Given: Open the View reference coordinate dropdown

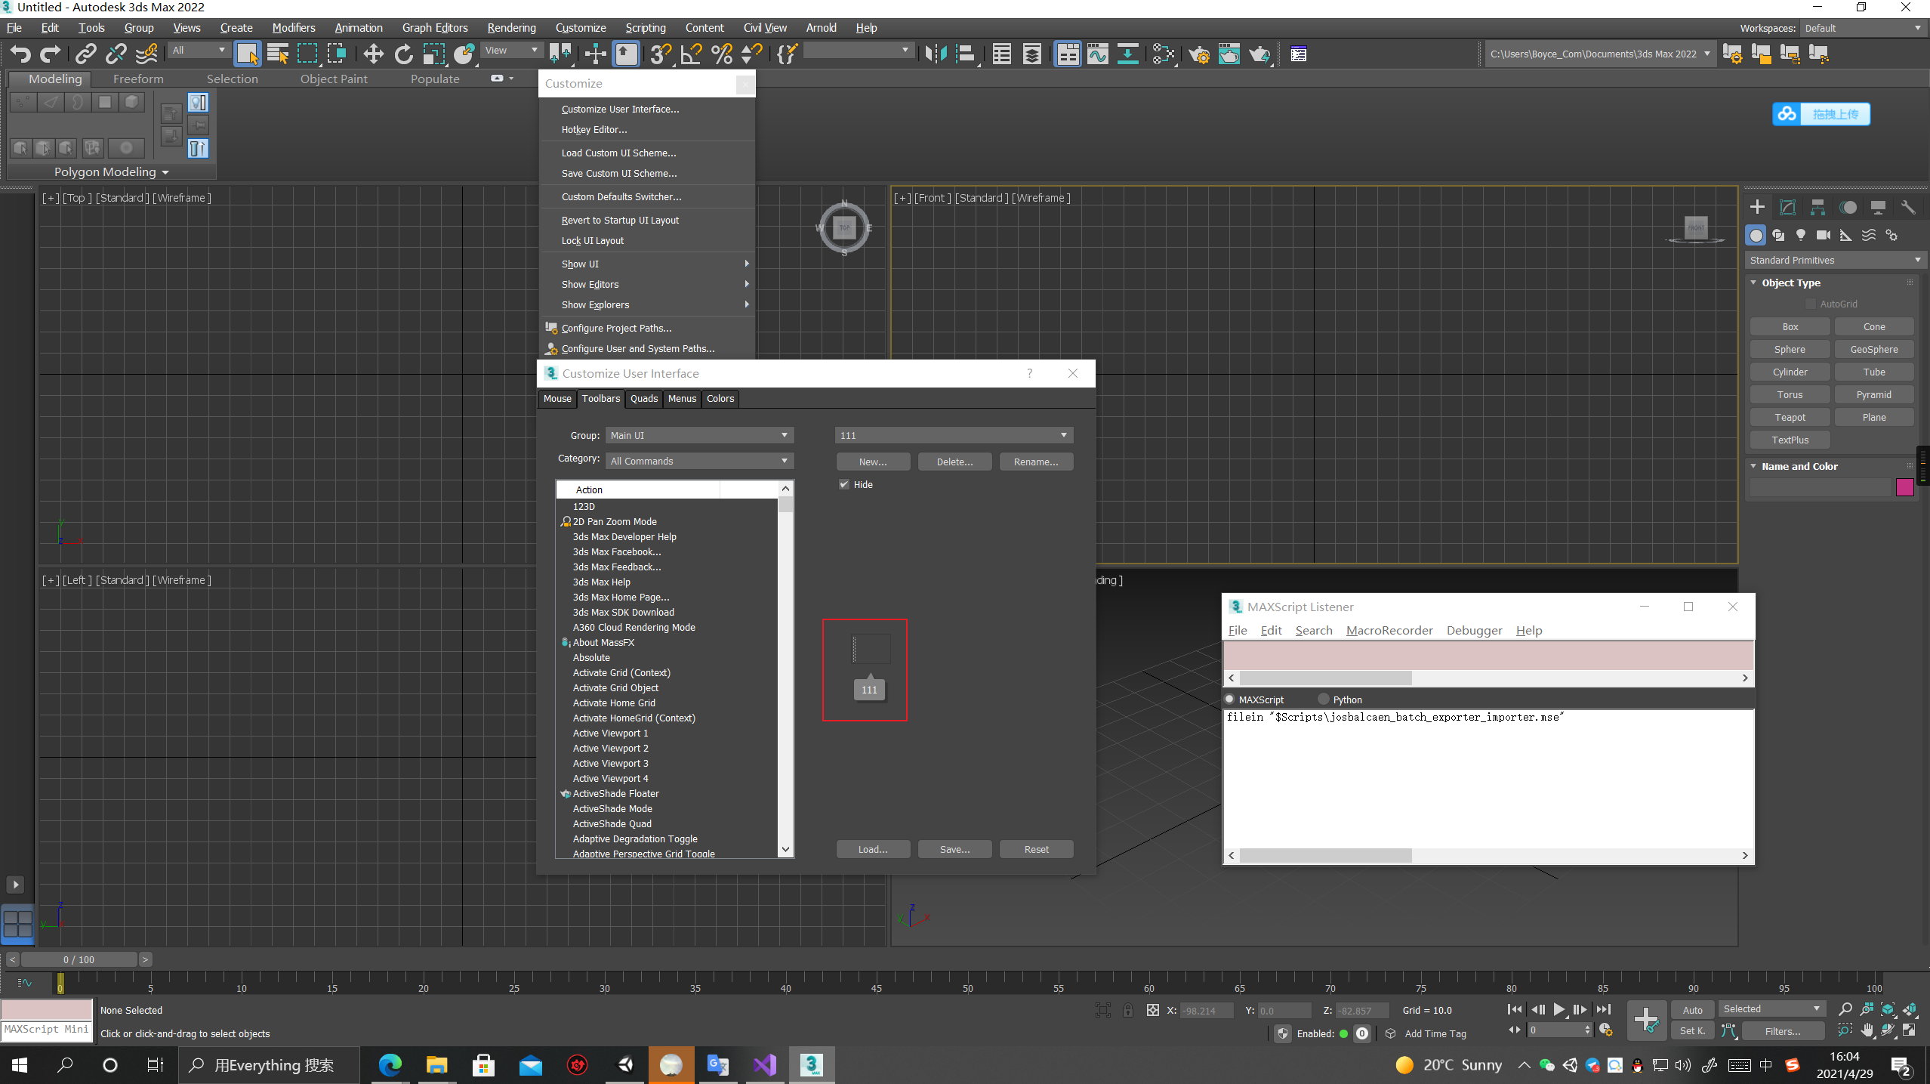Looking at the screenshot, I should tap(511, 50).
